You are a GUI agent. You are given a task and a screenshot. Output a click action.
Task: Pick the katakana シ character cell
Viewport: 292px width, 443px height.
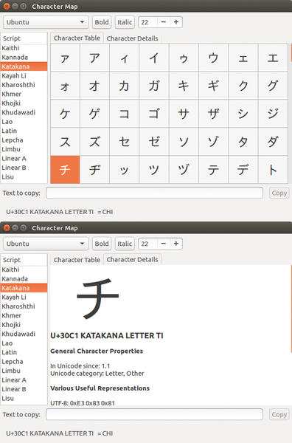[243, 114]
